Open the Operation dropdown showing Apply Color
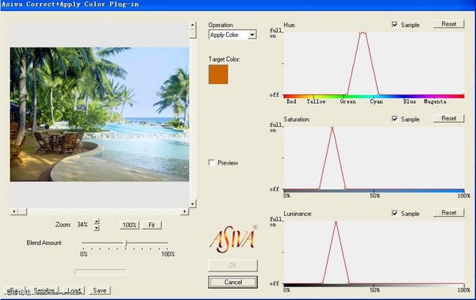This screenshot has width=476, height=300. [x=232, y=35]
